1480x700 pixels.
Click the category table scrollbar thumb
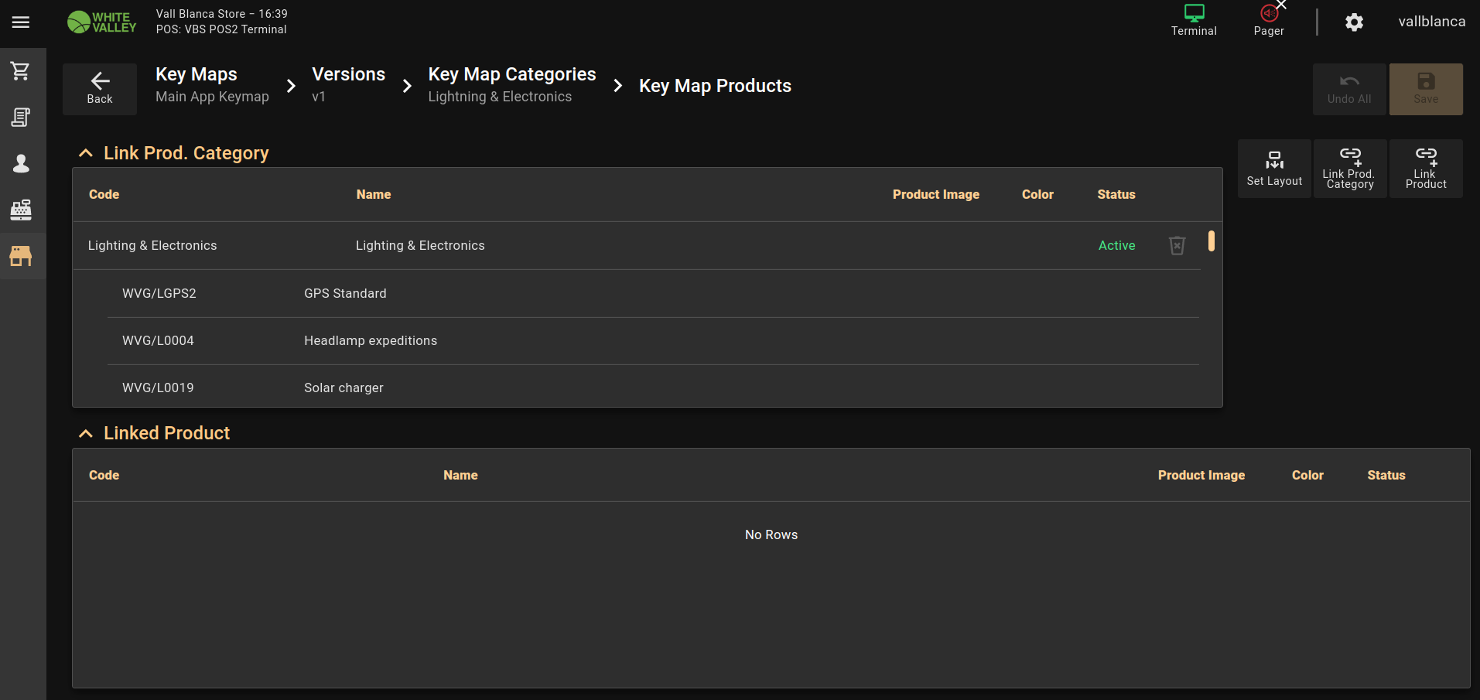pyautogui.click(x=1211, y=241)
